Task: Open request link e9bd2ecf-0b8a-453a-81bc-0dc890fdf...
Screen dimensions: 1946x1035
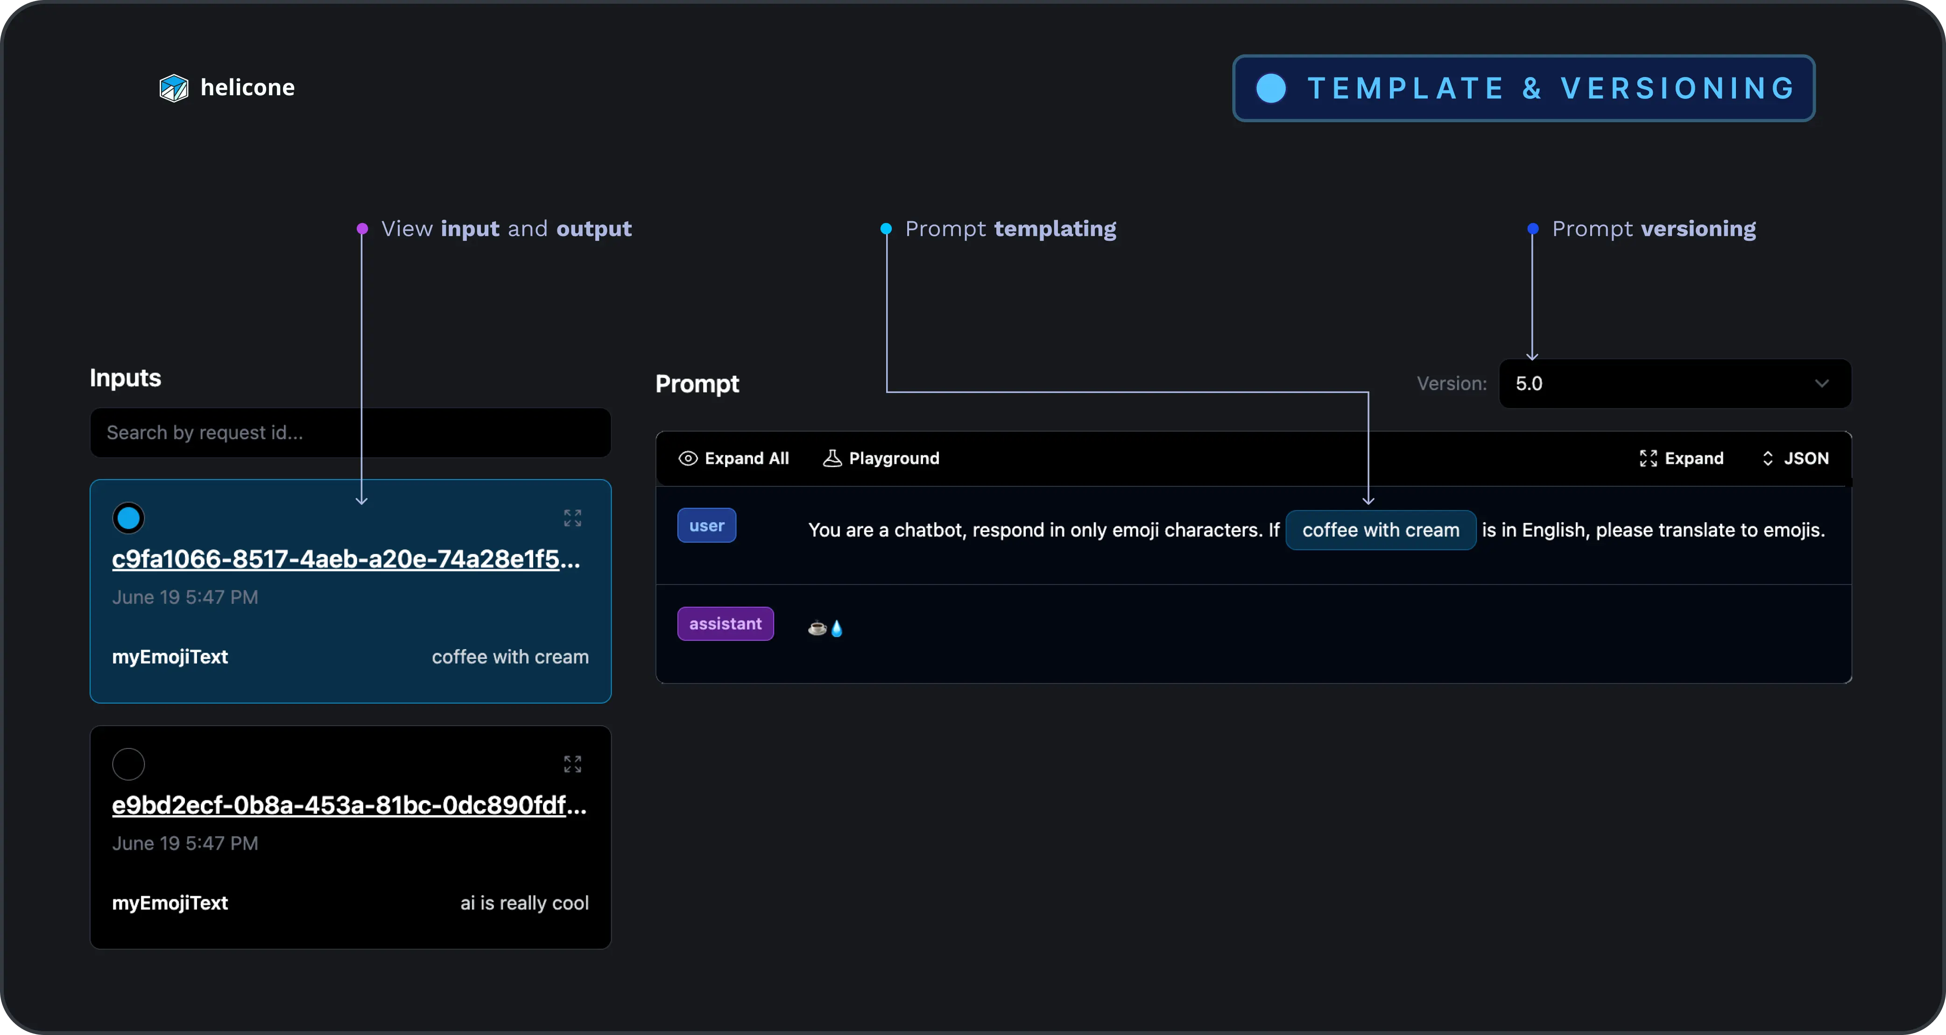Action: (x=349, y=805)
